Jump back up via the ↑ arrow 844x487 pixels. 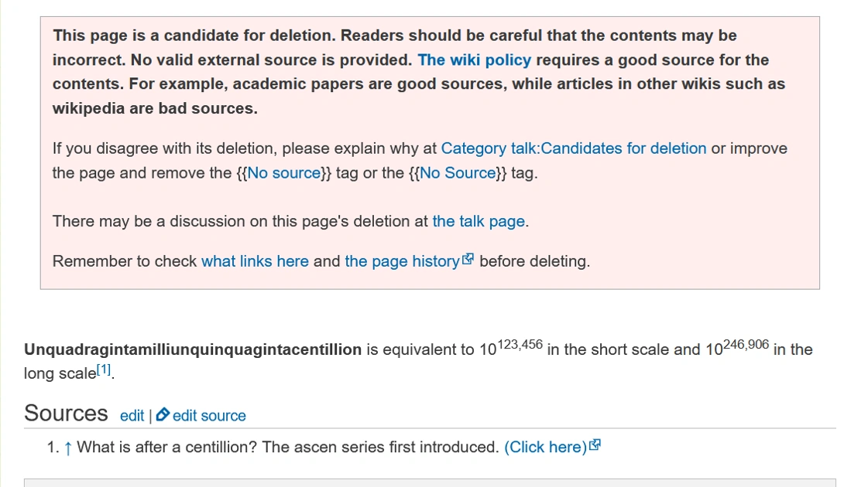coord(68,448)
